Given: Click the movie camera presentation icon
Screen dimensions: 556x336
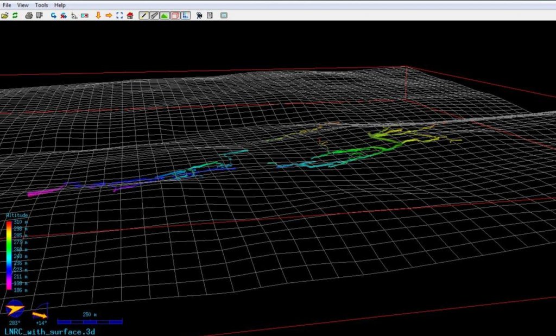Looking at the screenshot, I should click(199, 15).
